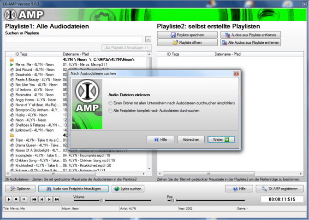Open Optionen settings

pyautogui.click(x=20, y=189)
